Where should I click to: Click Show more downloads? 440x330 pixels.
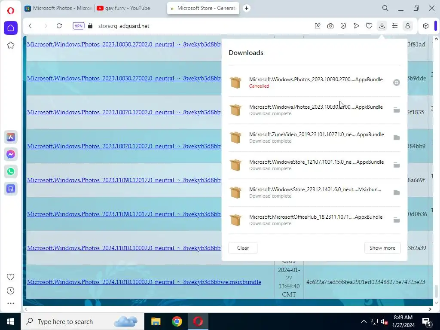pyautogui.click(x=382, y=248)
